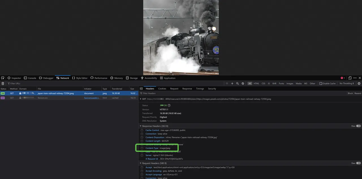Filter requests by HTML
Screen dimensions: 362x179
click(256, 84)
